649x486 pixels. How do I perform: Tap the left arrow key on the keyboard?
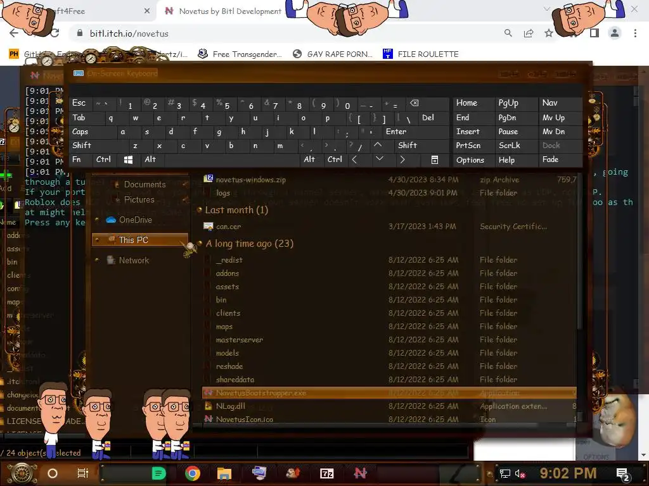click(354, 159)
